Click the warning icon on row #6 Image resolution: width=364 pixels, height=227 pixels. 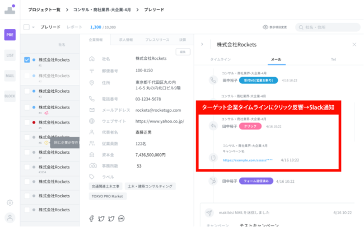point(46,143)
